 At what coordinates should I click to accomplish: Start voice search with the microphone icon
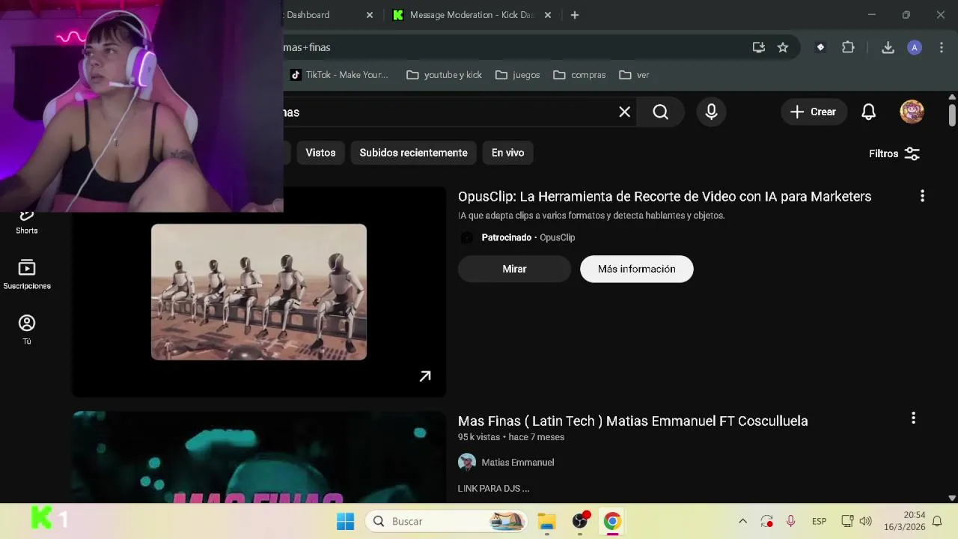click(x=711, y=112)
